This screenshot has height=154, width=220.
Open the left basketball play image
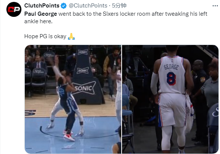pyautogui.click(x=73, y=99)
